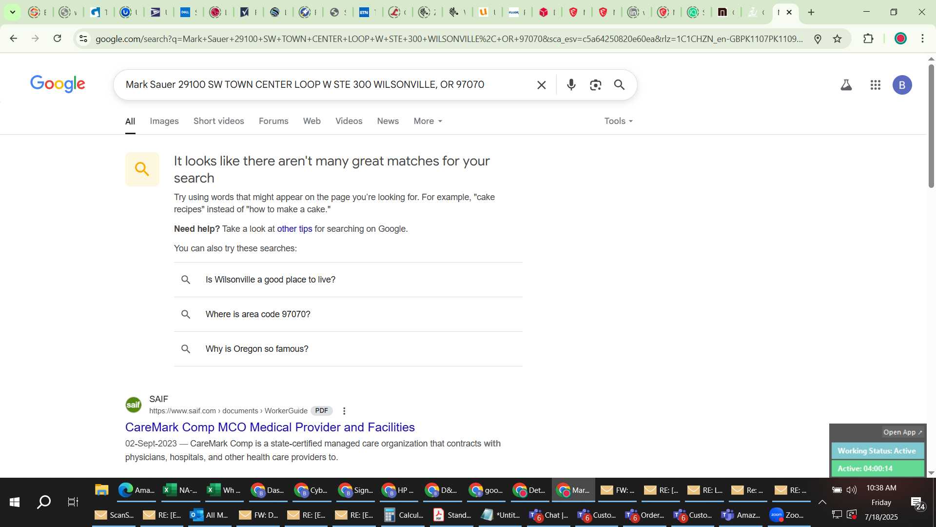Open Google Lens image search icon

595,85
